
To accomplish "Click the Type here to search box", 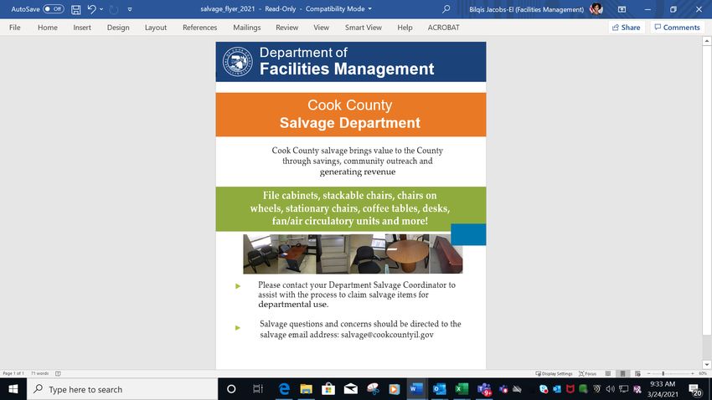I will click(122, 389).
